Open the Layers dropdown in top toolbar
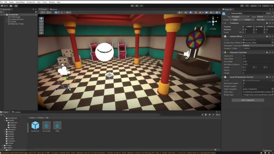 [x=255, y=6]
